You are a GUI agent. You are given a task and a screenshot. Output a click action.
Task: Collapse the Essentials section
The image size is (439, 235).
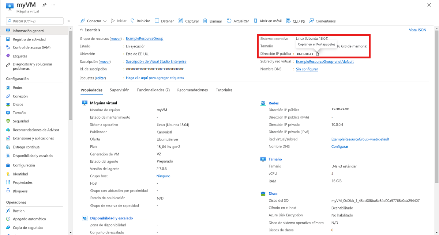coord(90,30)
